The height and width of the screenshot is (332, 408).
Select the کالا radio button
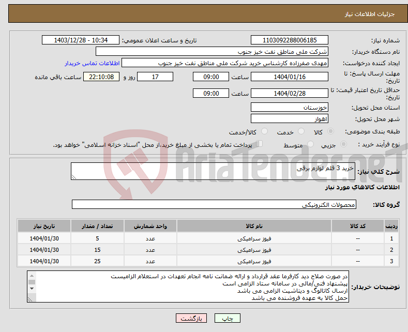(x=330, y=131)
